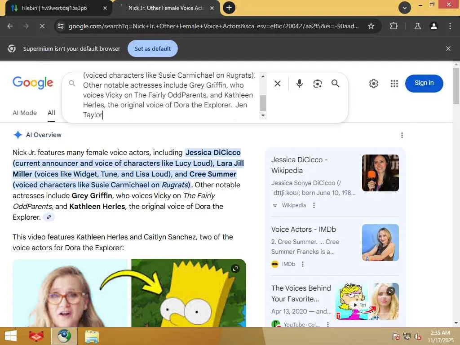Open Action Center flag tray icon

click(x=396, y=336)
